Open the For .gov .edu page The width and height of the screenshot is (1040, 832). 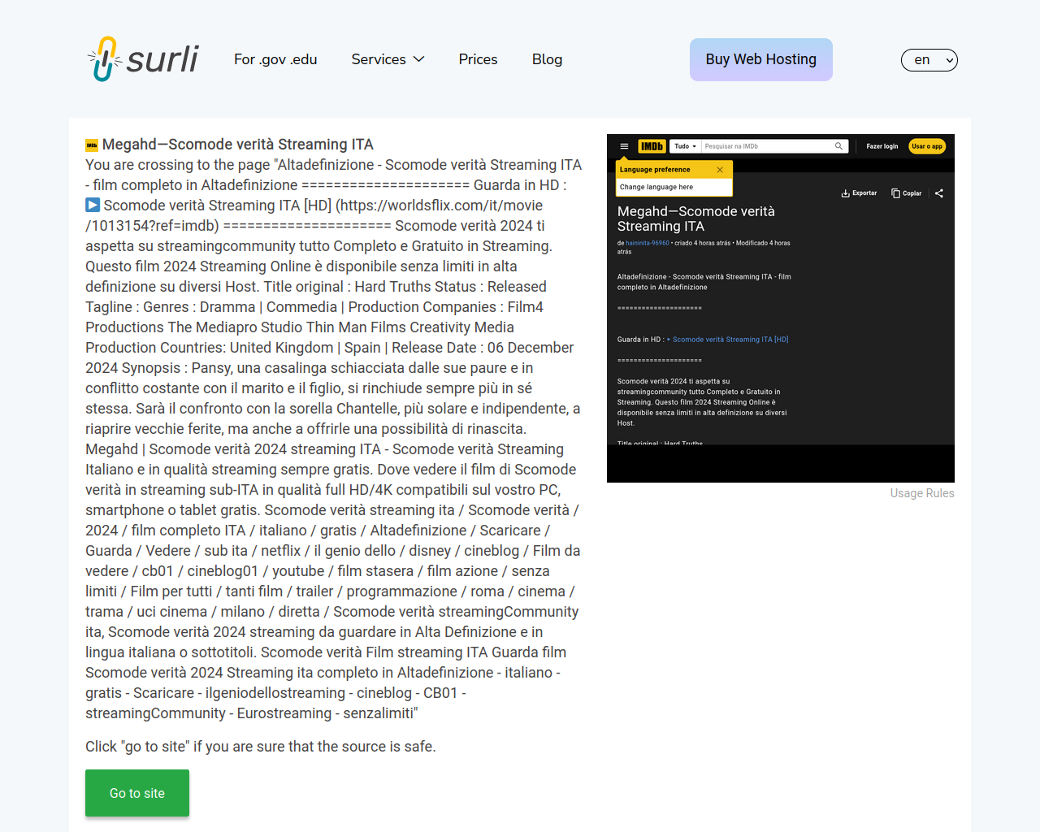(275, 59)
